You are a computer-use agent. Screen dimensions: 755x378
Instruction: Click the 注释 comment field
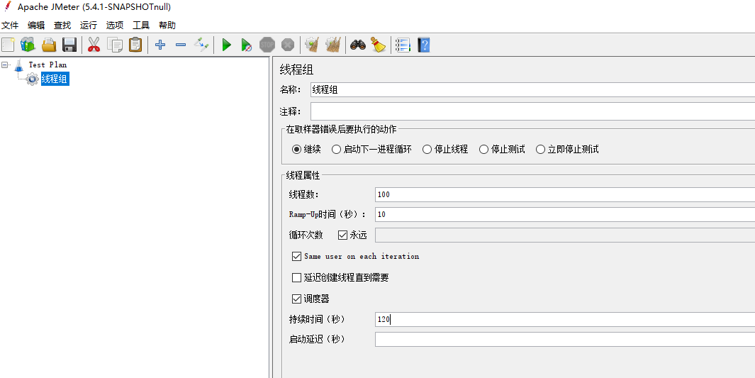[532, 111]
